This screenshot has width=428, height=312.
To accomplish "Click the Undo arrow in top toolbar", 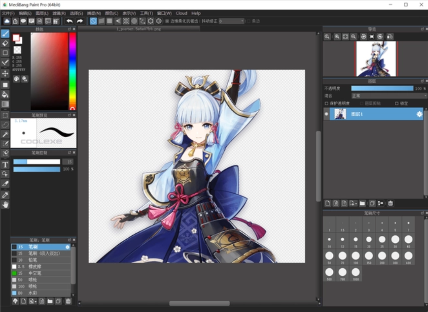I will click(x=69, y=21).
